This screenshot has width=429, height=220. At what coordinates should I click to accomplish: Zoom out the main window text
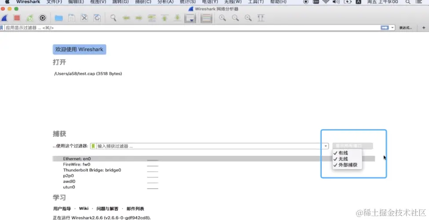(x=235, y=18)
